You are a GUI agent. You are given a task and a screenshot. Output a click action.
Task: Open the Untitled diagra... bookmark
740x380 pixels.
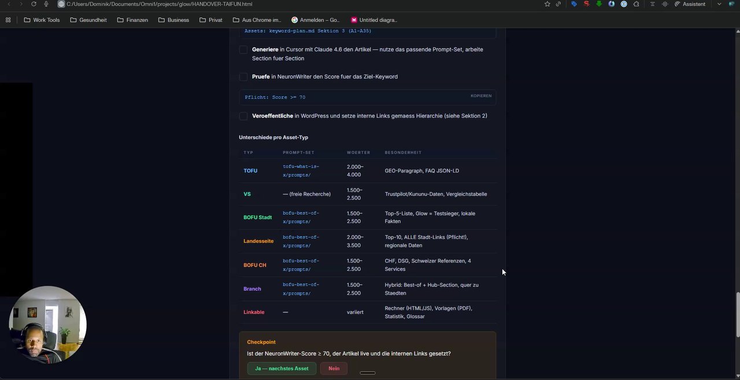[x=374, y=20]
